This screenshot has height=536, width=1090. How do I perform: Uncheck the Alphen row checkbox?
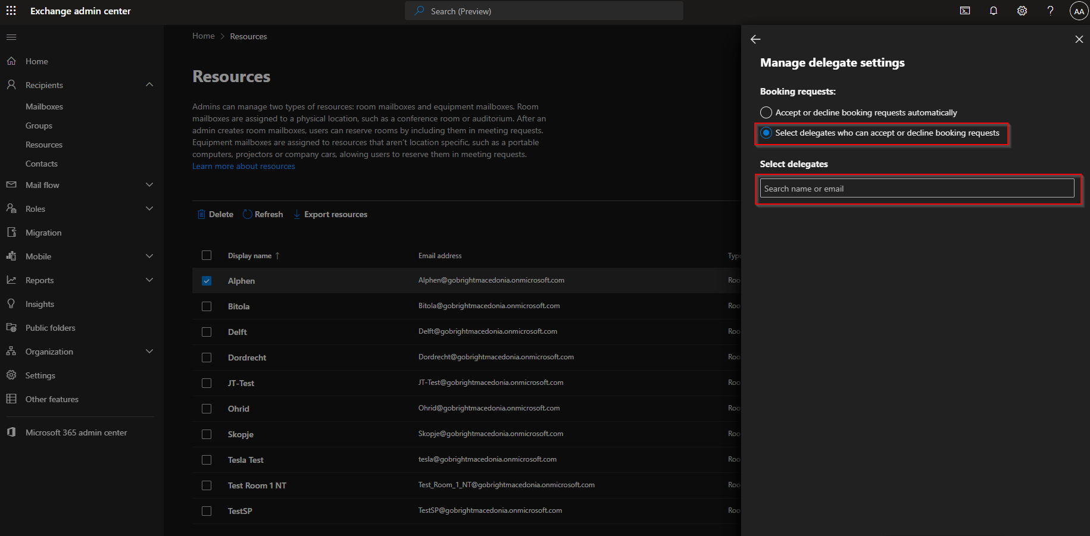(x=207, y=281)
